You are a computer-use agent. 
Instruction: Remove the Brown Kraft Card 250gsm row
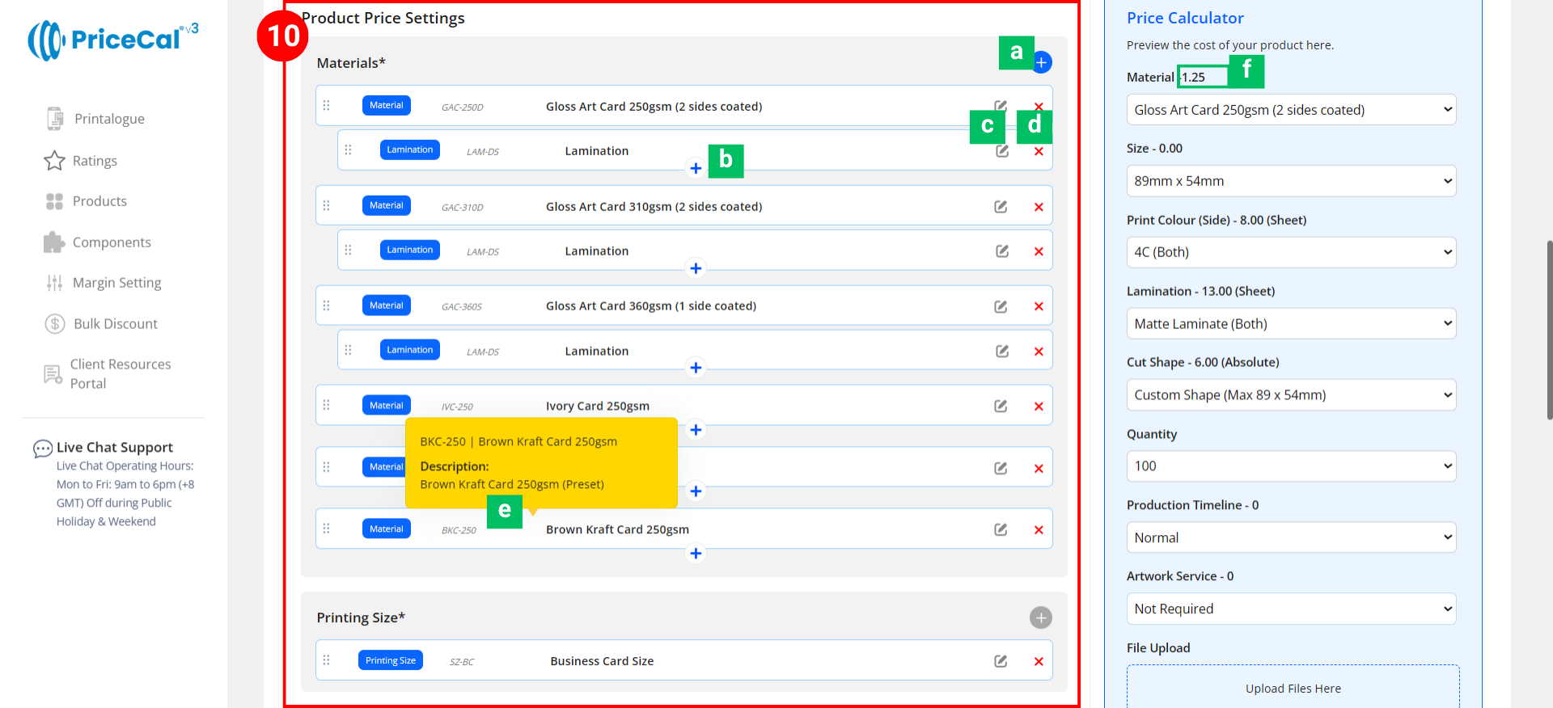(1039, 530)
